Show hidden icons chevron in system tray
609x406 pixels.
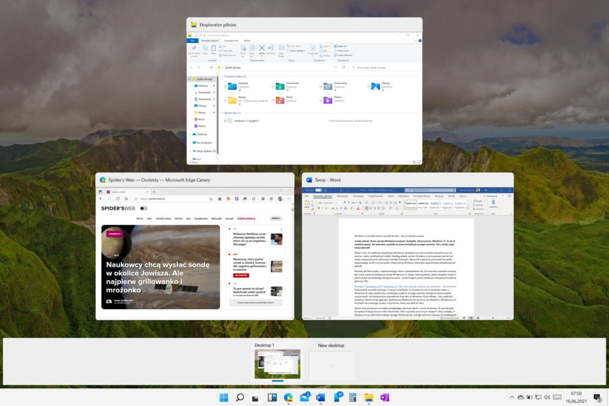tap(512, 397)
